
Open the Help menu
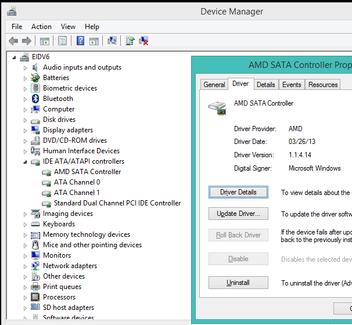92,27
